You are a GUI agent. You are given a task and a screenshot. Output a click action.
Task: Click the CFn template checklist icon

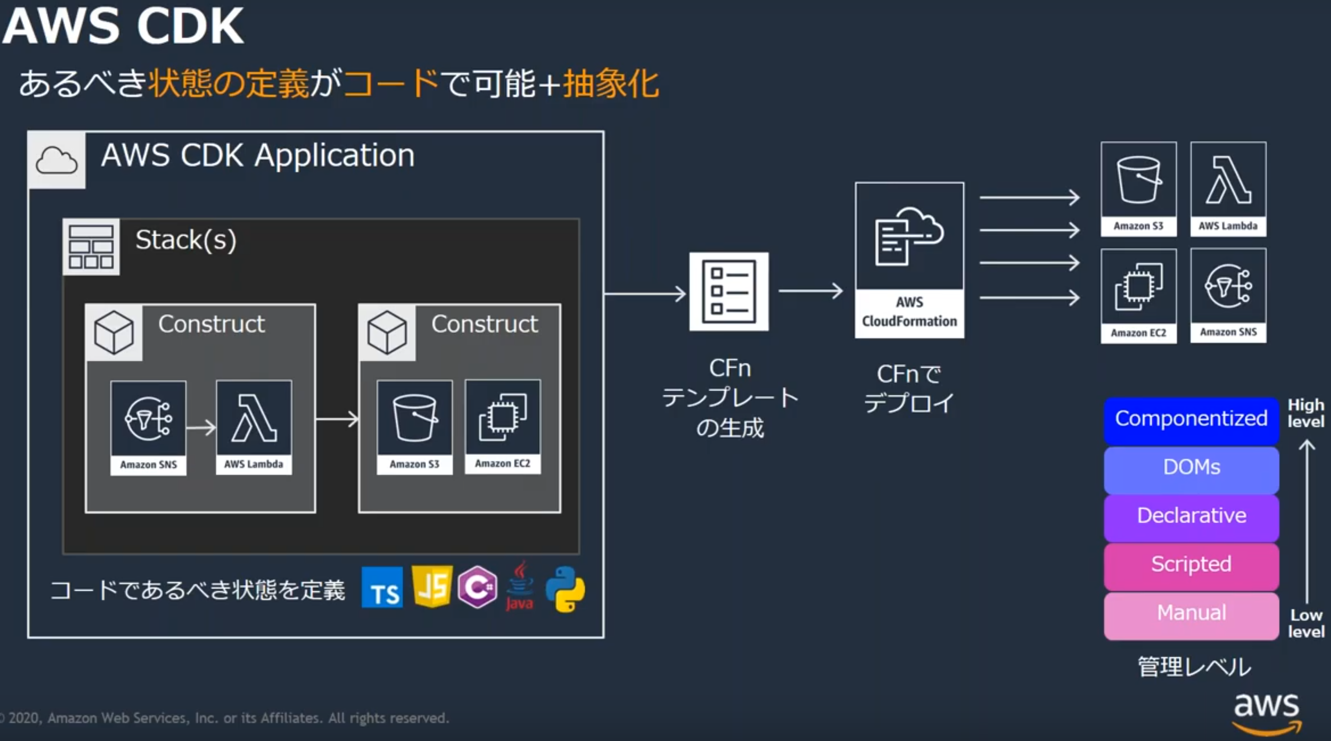click(729, 291)
